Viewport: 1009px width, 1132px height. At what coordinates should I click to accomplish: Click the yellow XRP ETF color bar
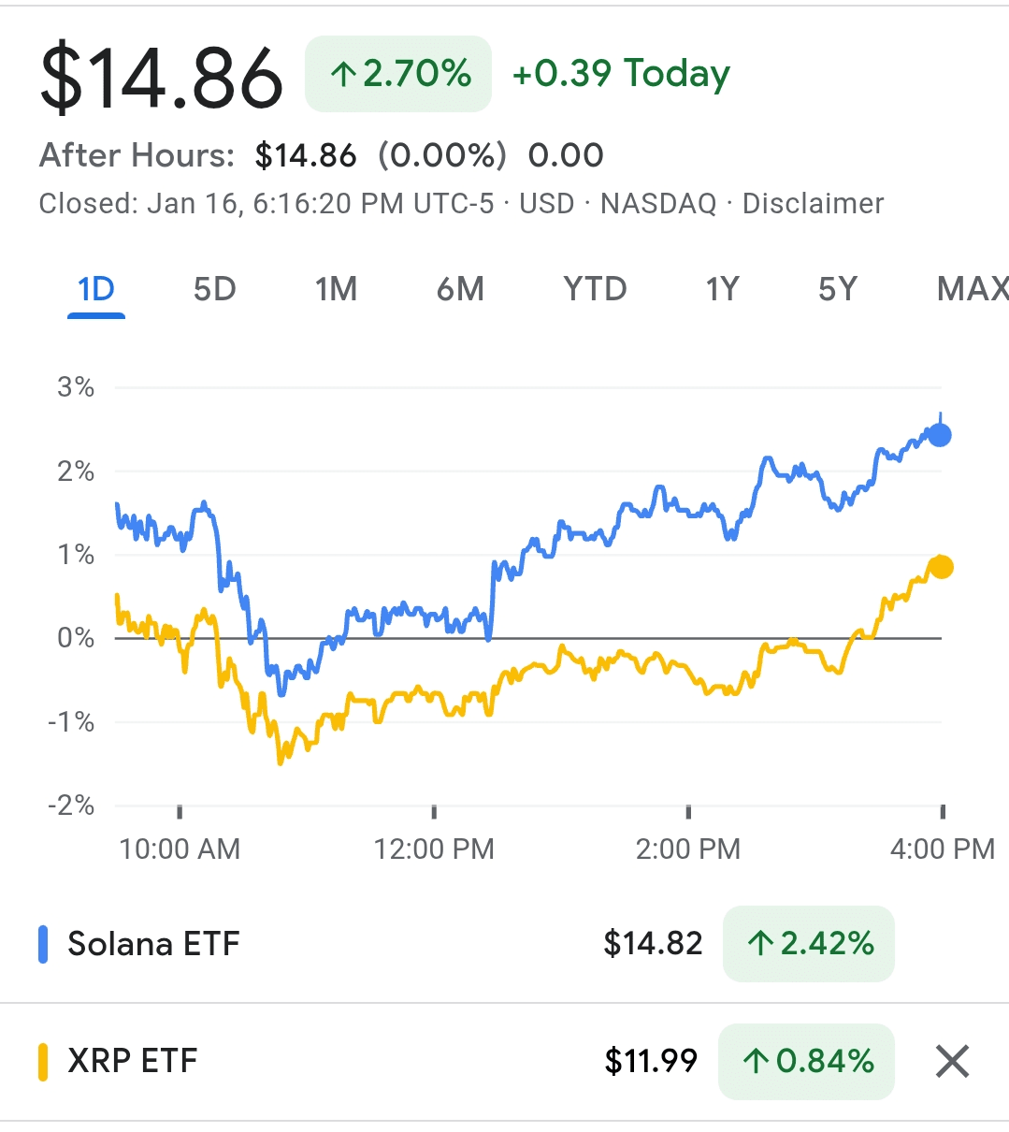[x=43, y=1062]
